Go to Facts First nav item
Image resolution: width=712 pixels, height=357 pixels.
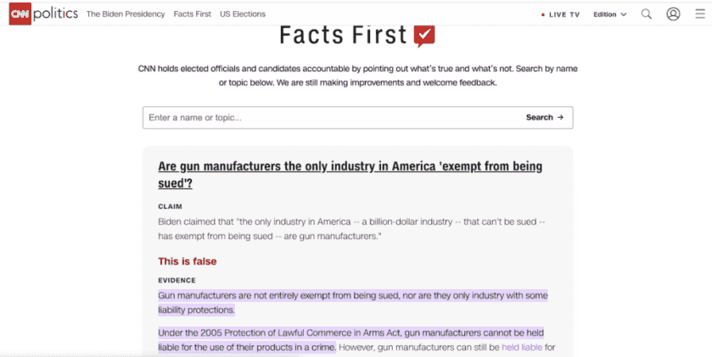point(192,14)
